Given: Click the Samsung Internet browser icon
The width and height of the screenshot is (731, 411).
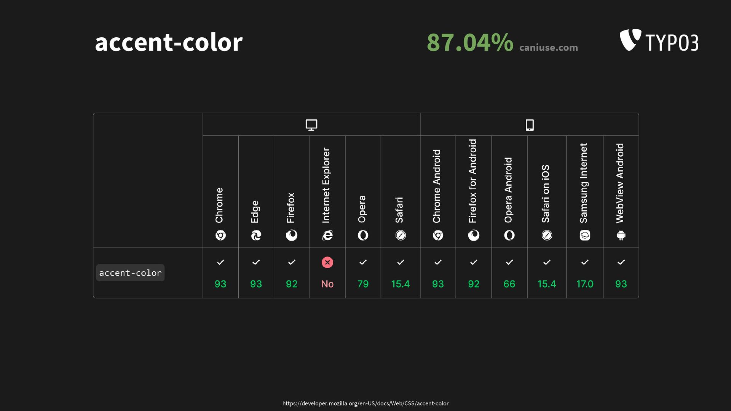Looking at the screenshot, I should [x=585, y=236].
